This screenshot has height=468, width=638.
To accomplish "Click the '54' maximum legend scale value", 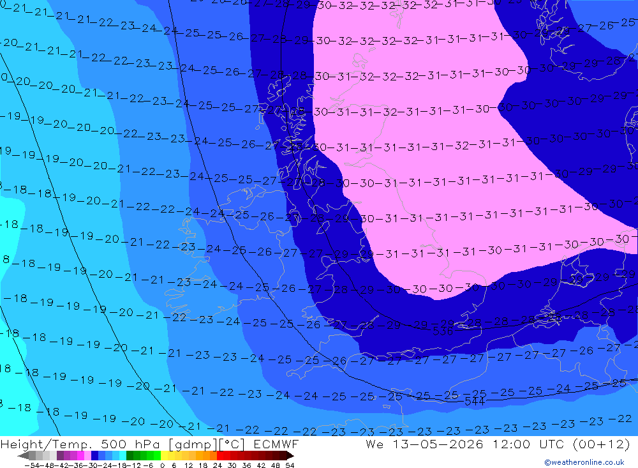I will 290,465.
